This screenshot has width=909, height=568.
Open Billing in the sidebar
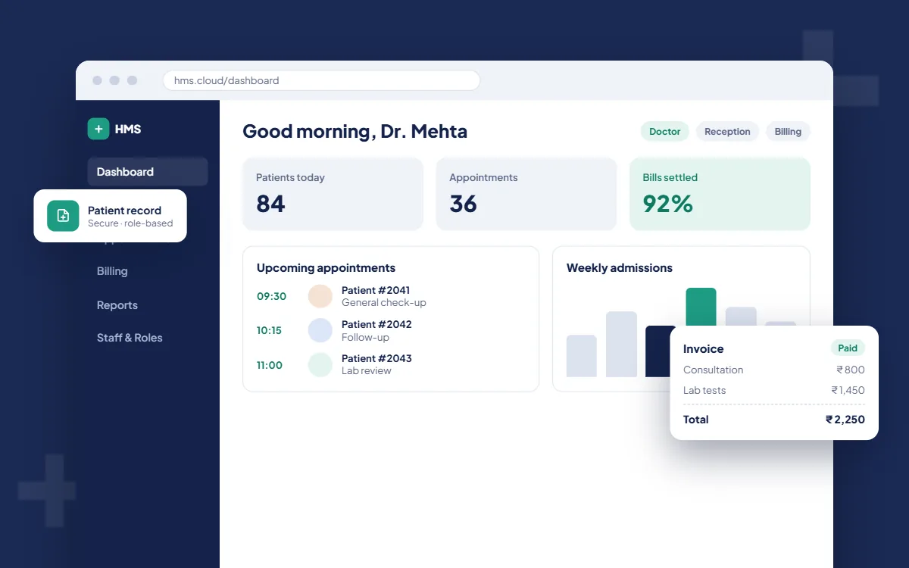(x=112, y=271)
